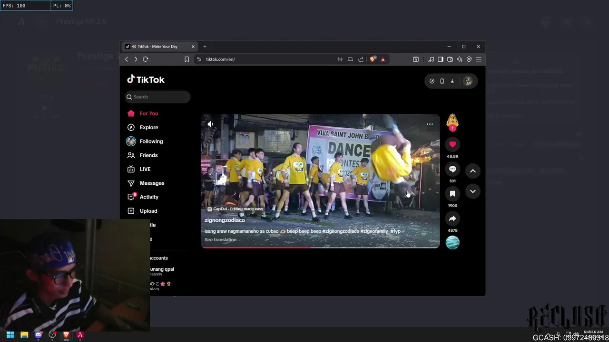Open Leo AI sparkle icon
Image resolution: width=609 pixels, height=342 pixels.
(460, 59)
